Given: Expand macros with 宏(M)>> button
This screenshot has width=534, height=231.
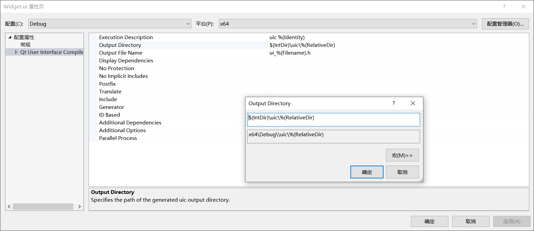Looking at the screenshot, I should pos(402,155).
